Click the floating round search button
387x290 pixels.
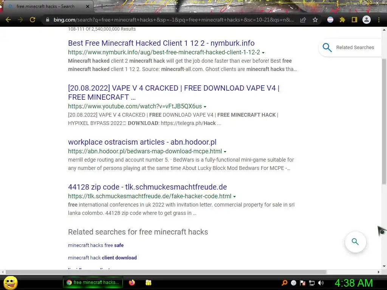click(x=355, y=242)
